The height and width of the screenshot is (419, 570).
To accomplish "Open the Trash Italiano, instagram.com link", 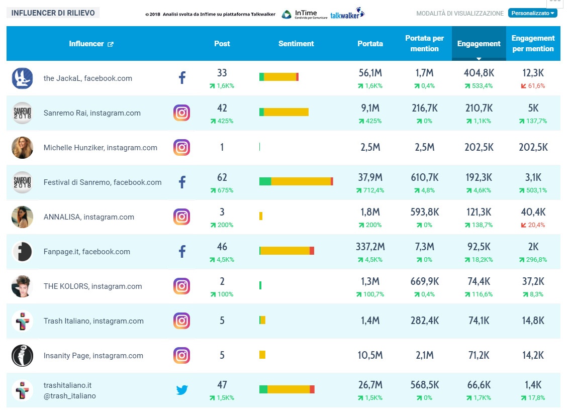I will click(x=93, y=321).
